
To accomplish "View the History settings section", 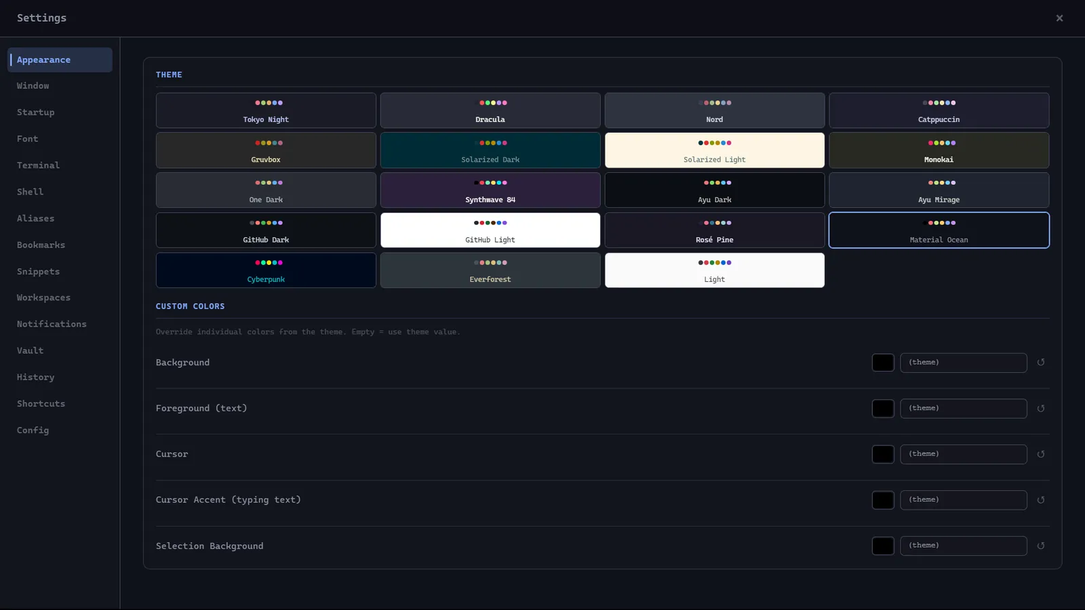I will [x=60, y=377].
